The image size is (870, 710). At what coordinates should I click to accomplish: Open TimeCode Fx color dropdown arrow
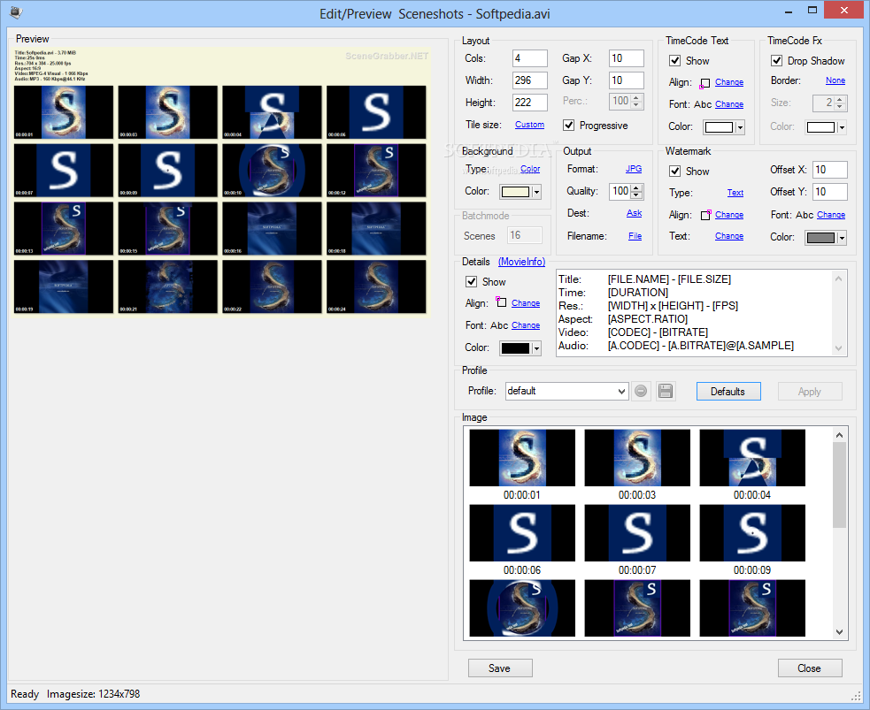(843, 127)
